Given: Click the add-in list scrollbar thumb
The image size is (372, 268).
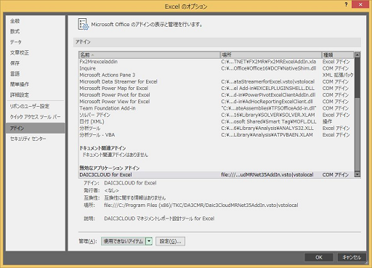Looking at the screenshot, I should point(357,134).
